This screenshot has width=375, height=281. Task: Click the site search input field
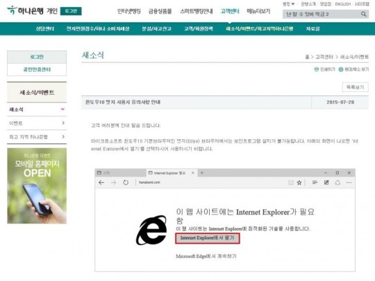pyautogui.click(x=322, y=15)
